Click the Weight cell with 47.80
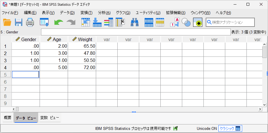Viewport: 268px width, 133px height. click(x=82, y=53)
